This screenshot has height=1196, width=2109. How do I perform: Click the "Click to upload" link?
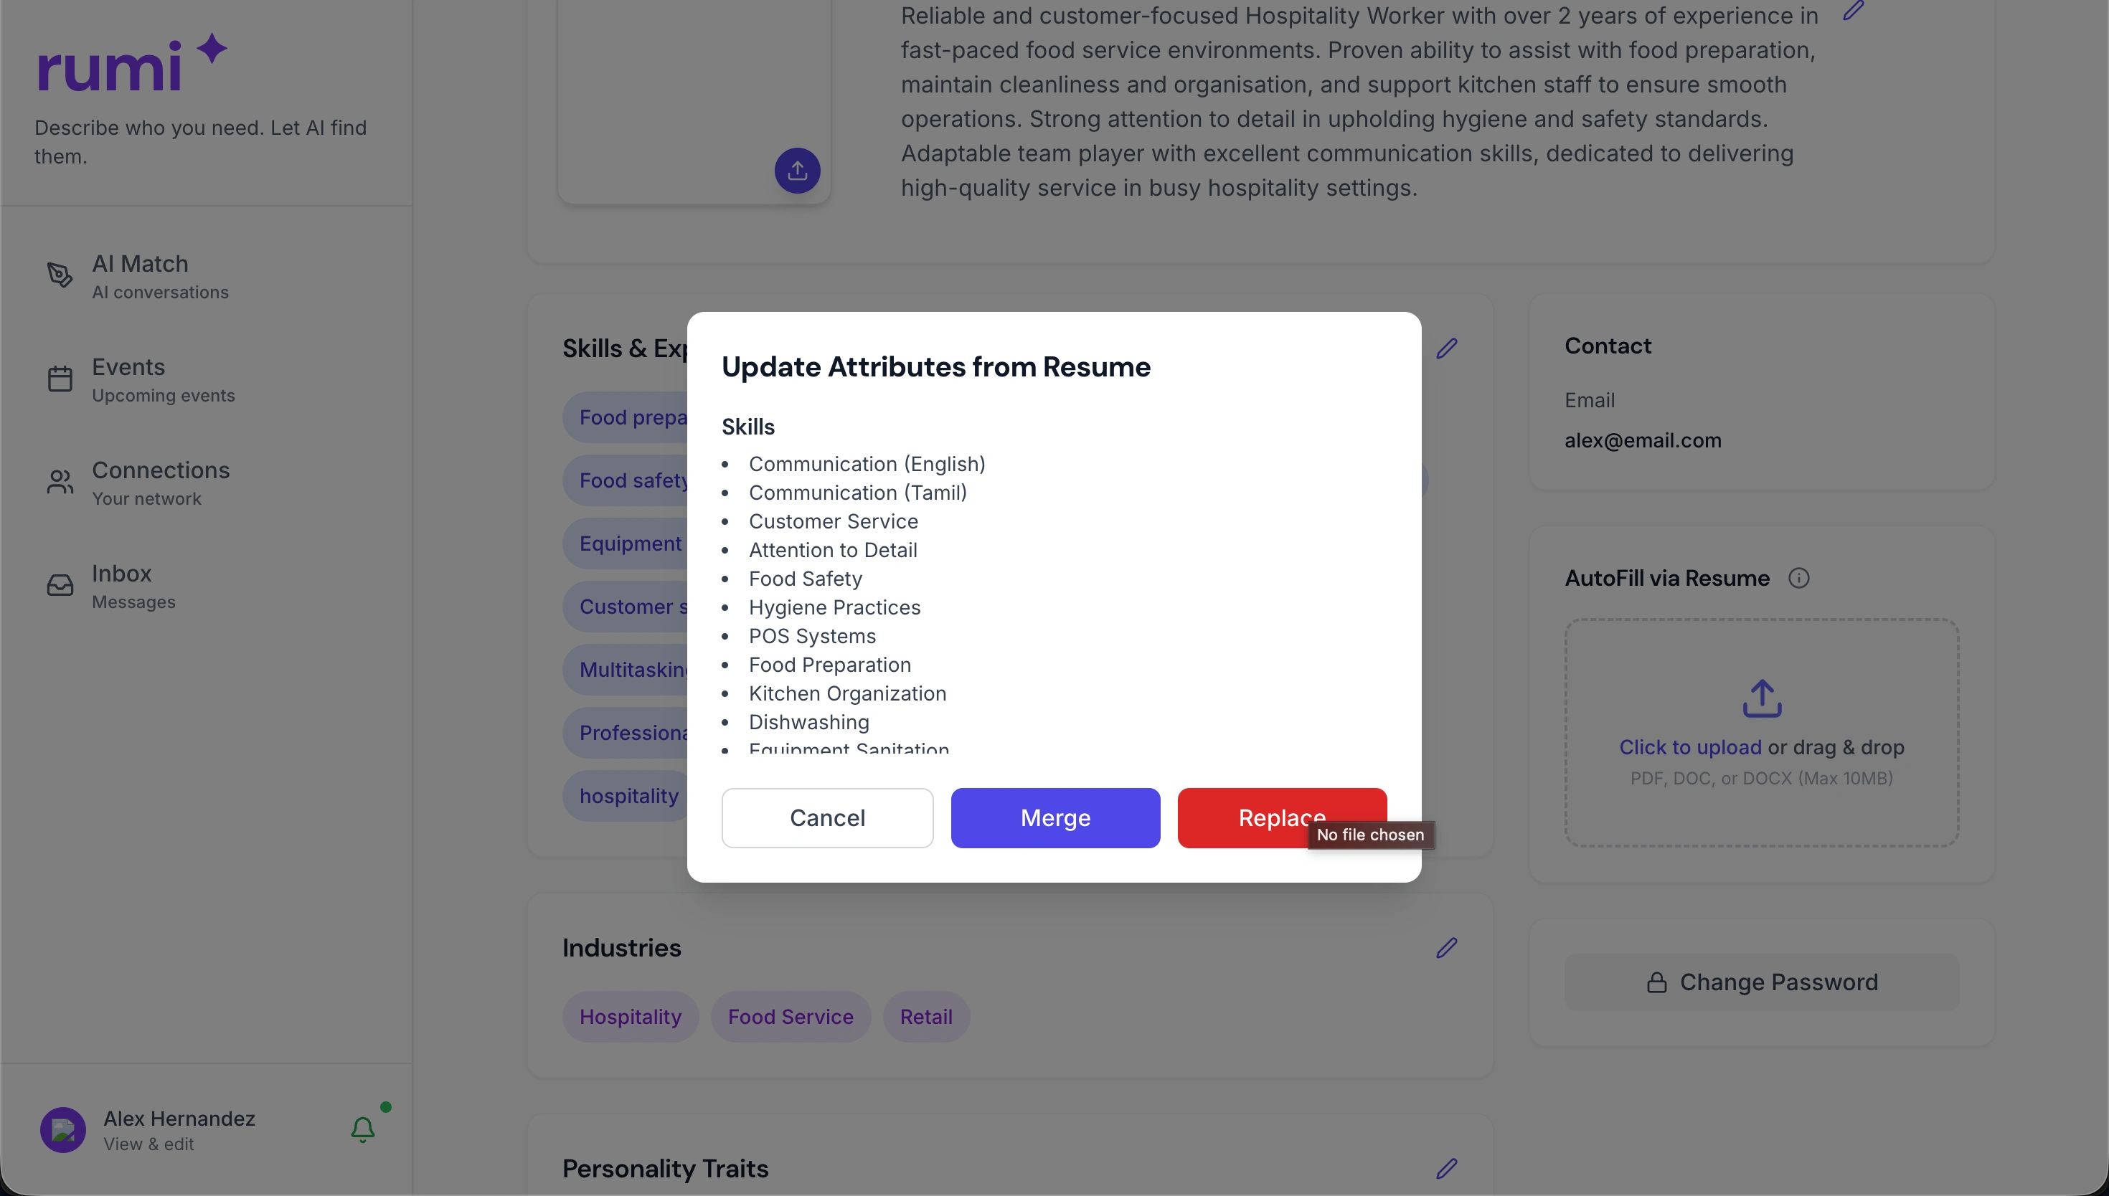(1689, 747)
